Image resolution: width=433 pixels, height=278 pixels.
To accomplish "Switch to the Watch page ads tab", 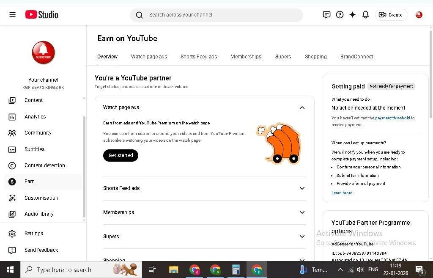I will pyautogui.click(x=149, y=57).
